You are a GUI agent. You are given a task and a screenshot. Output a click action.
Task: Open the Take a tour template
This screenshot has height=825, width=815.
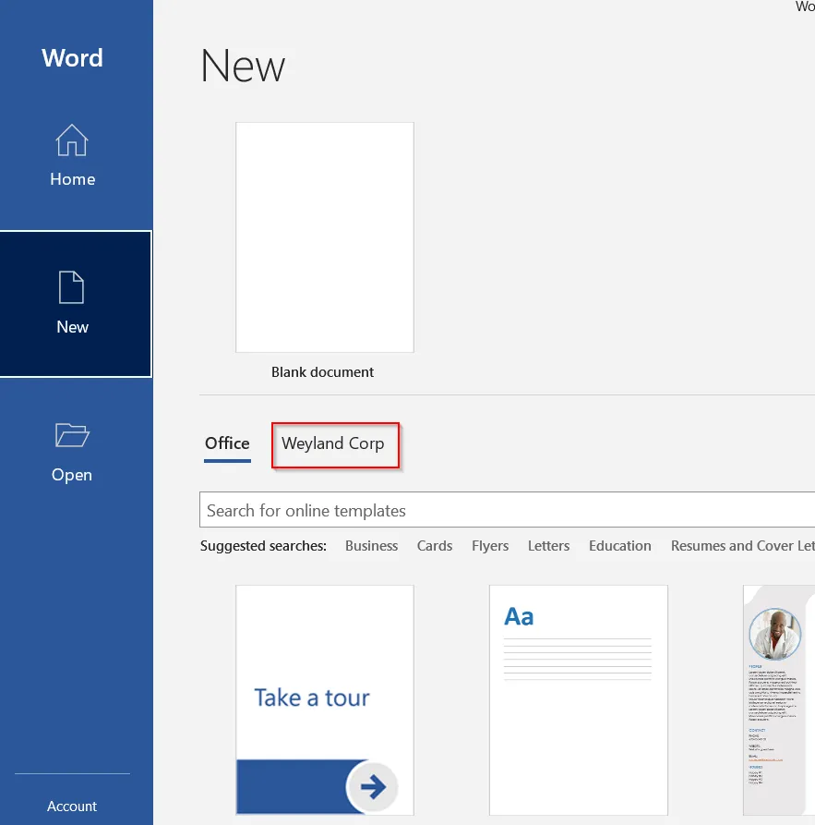[324, 699]
